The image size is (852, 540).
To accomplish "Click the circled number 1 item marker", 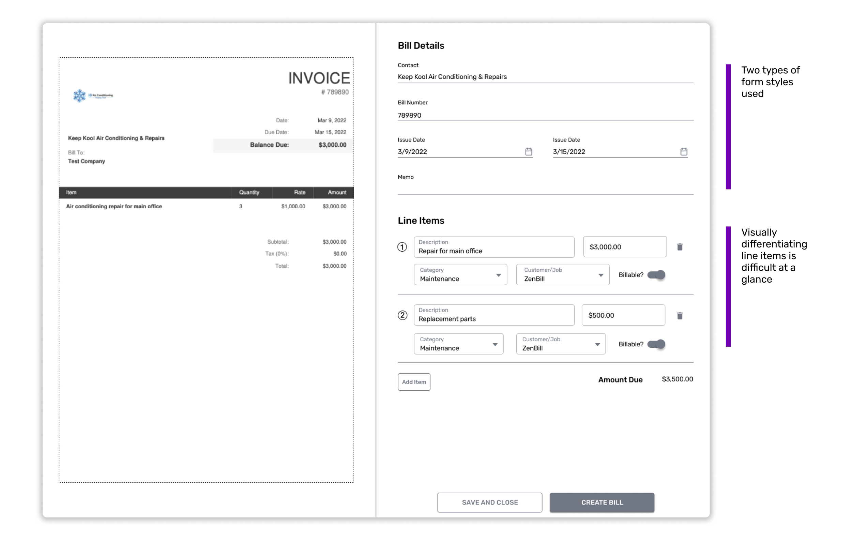I will 402,247.
